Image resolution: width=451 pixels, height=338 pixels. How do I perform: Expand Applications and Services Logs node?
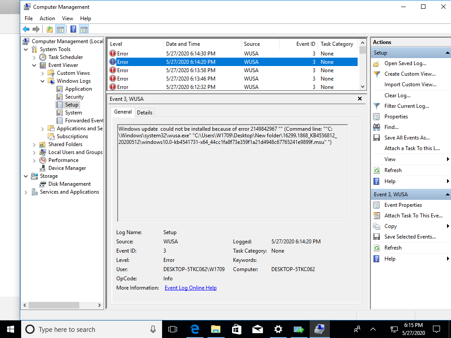coord(43,129)
